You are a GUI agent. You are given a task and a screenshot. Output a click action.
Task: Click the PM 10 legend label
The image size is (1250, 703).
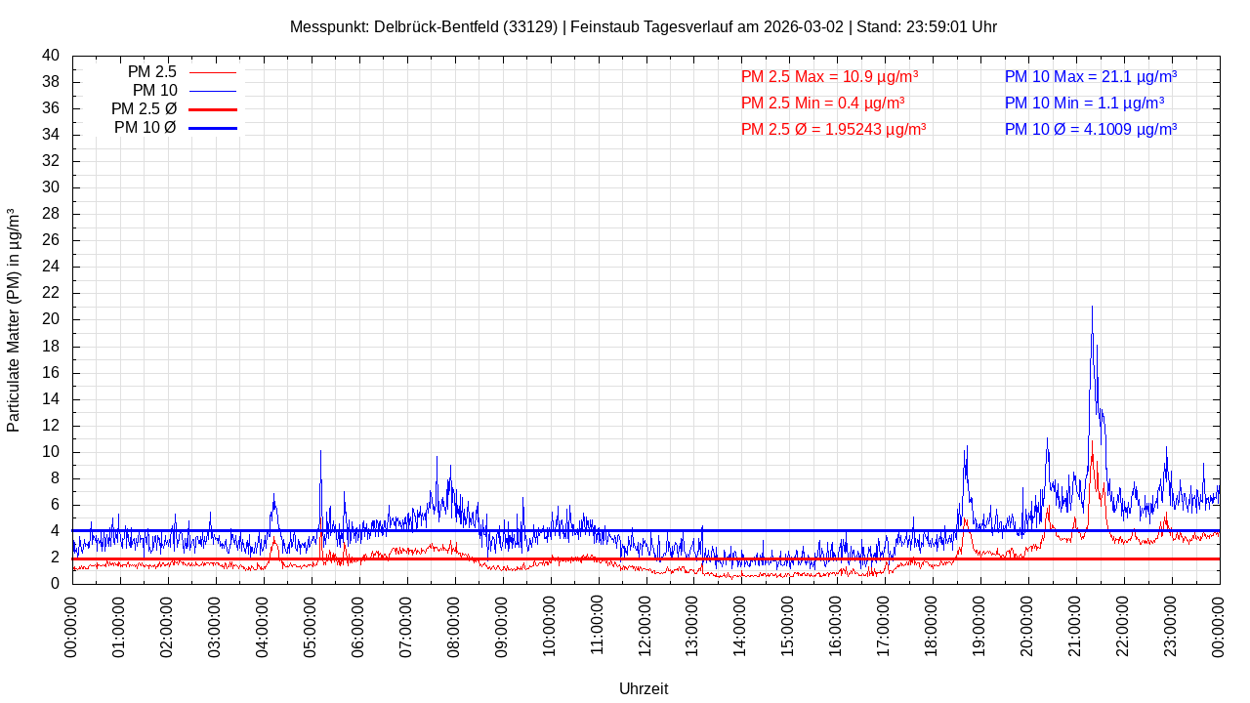[154, 91]
